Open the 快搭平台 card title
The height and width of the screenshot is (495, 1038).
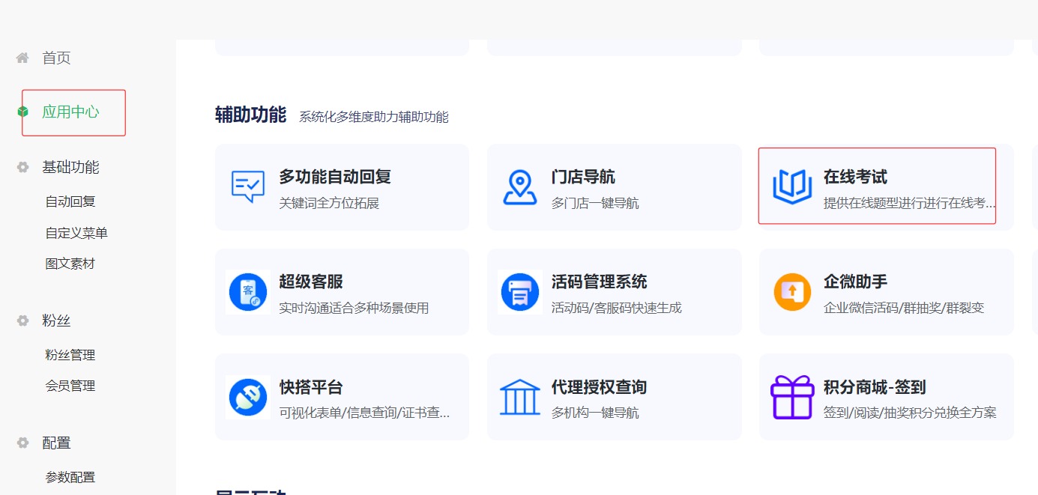(311, 387)
